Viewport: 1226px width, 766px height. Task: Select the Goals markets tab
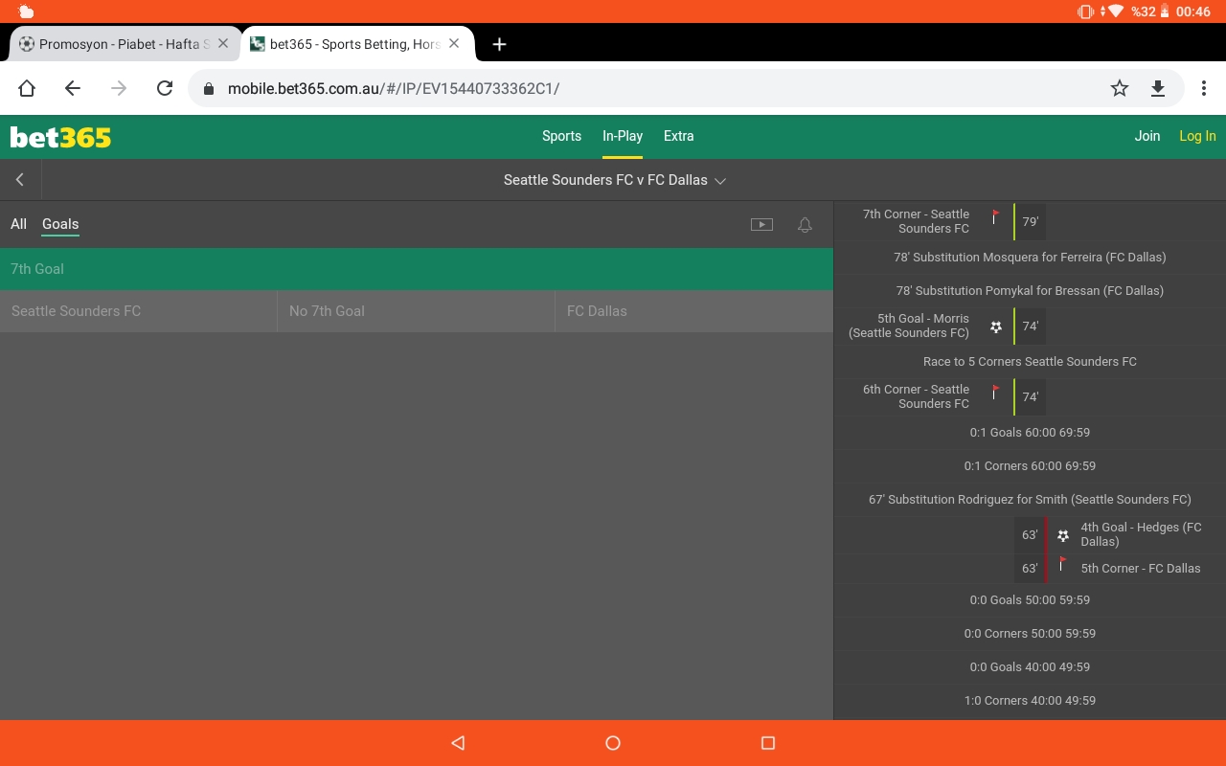[60, 224]
